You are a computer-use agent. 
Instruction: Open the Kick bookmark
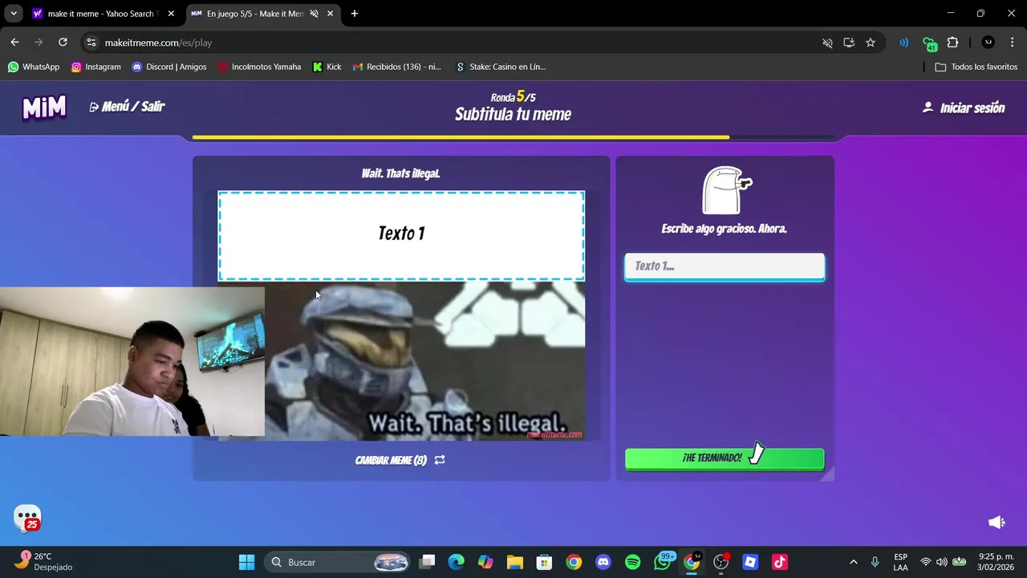(x=327, y=67)
